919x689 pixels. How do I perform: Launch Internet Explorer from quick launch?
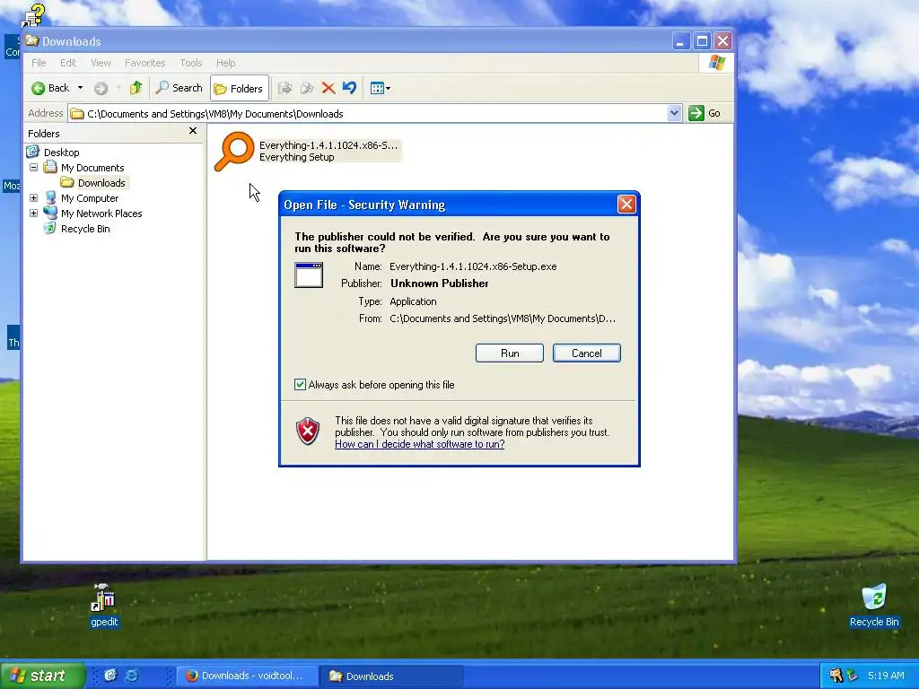click(x=132, y=676)
